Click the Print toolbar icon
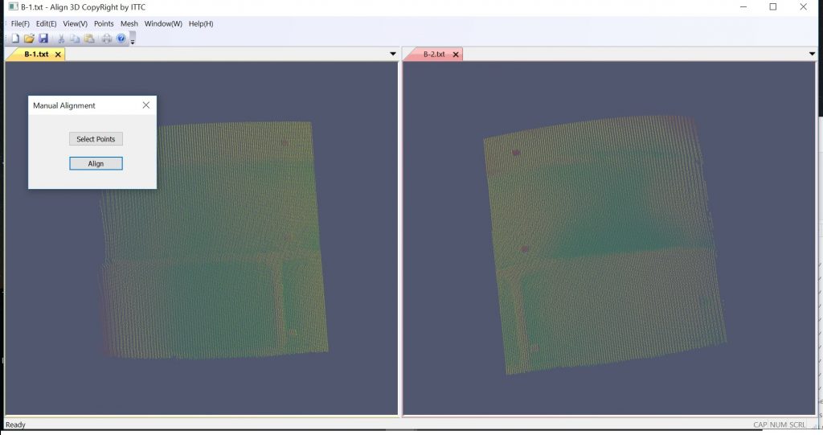This screenshot has width=823, height=435. [x=107, y=39]
